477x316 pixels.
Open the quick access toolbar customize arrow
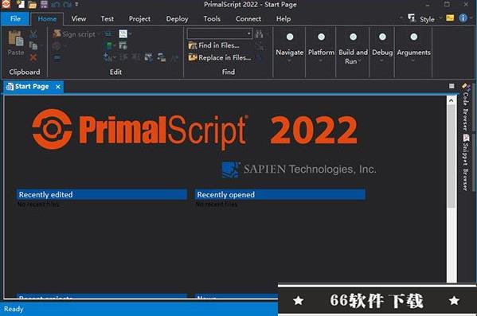pyautogui.click(x=76, y=4)
